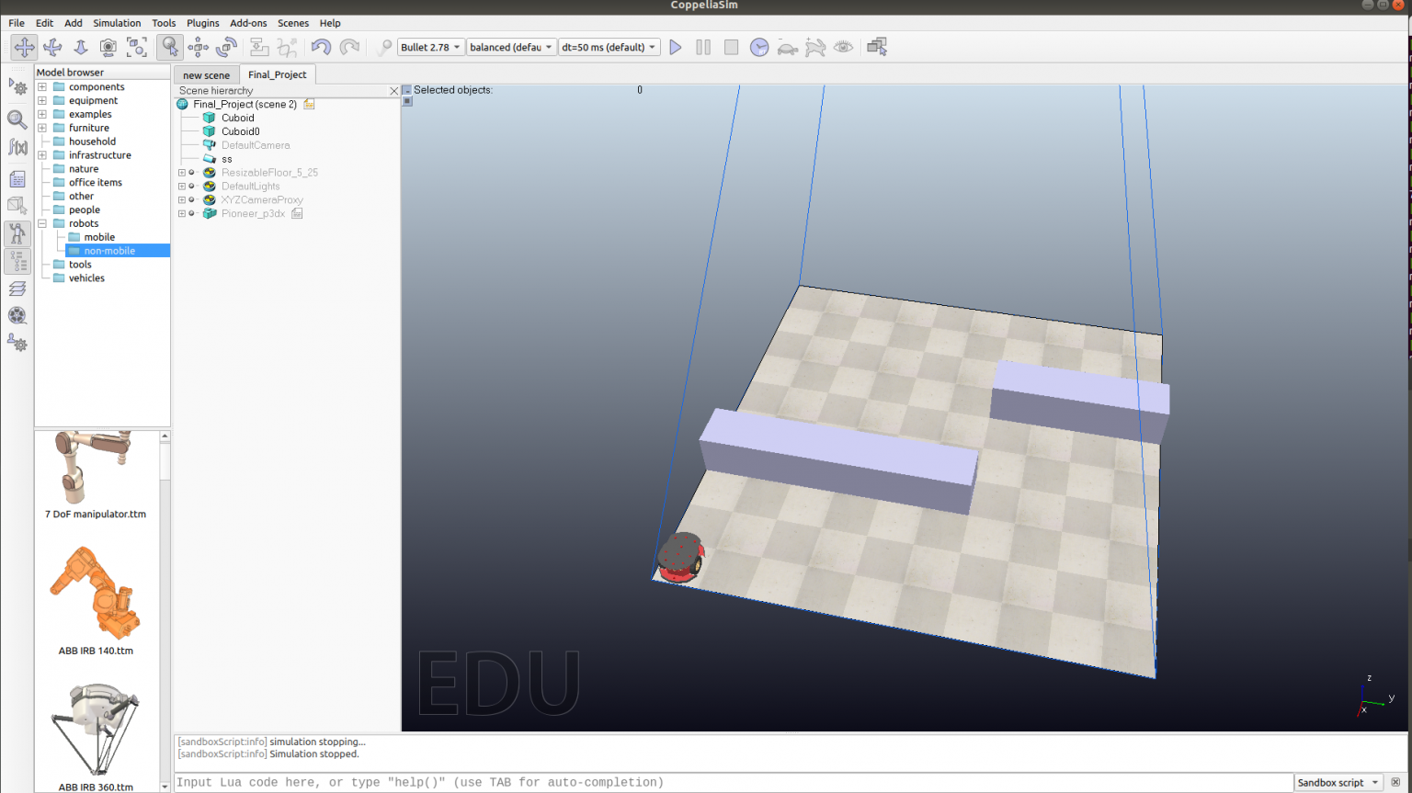Start the simulation

click(676, 47)
